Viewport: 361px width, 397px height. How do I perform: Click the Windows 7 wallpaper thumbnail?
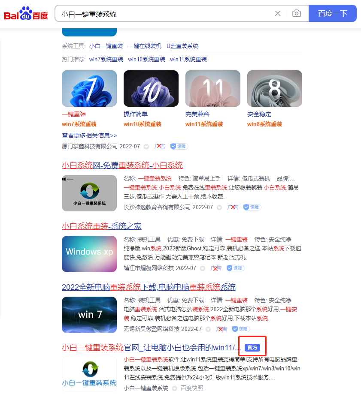pyautogui.click(x=89, y=88)
